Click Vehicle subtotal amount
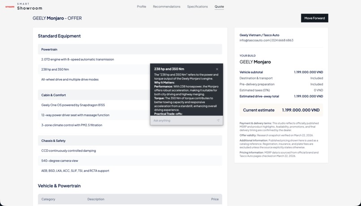 (x=308, y=72)
